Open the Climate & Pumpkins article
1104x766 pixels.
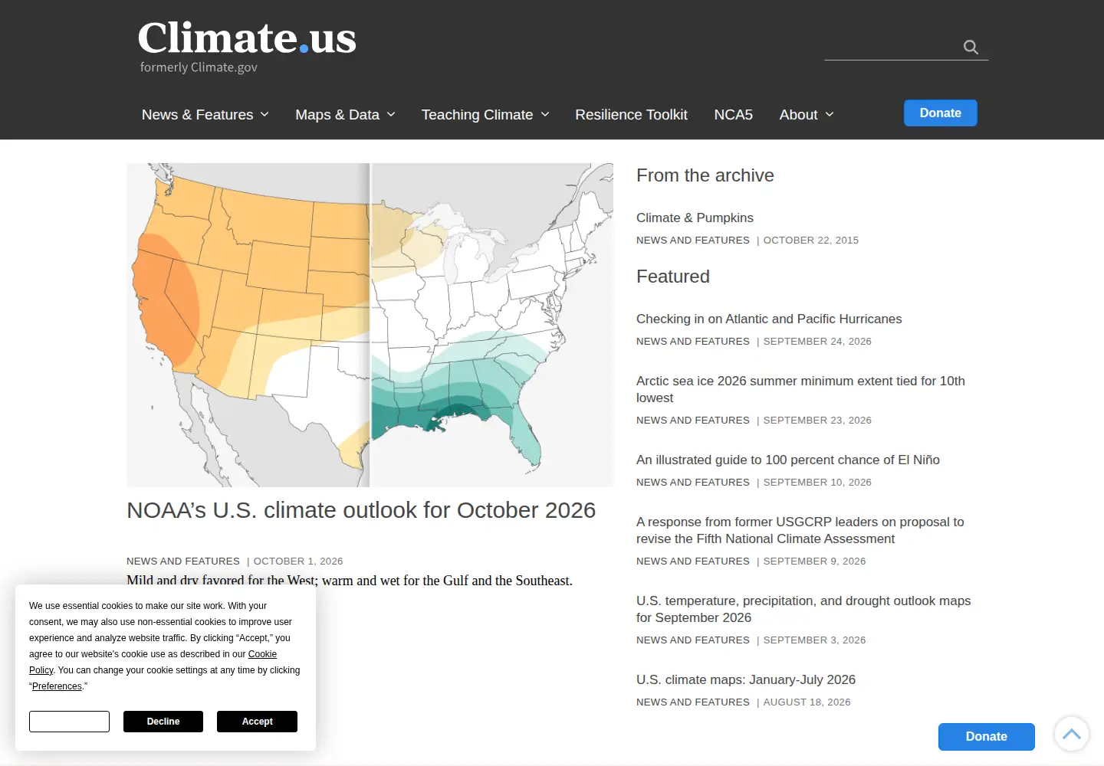(695, 218)
